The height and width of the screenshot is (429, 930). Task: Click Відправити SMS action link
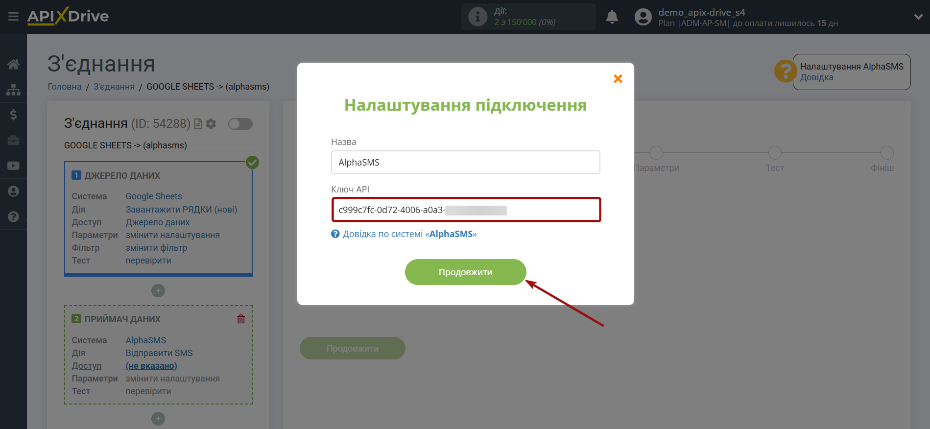[x=159, y=353]
